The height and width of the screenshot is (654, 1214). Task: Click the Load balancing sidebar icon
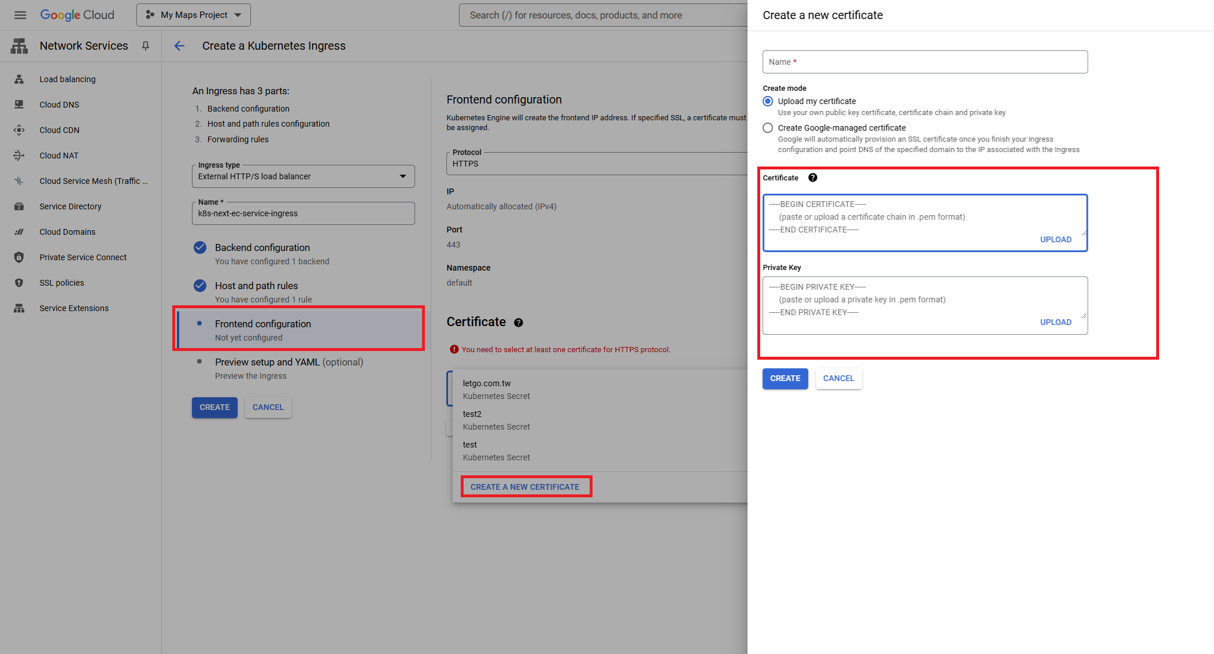19,79
